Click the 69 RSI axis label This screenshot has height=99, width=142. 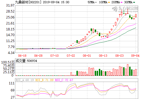pyautogui.click(x=13, y=90)
